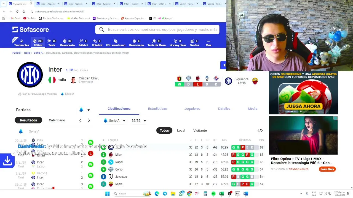The image size is (353, 198).
Task: Open the 25/26 season dropdown
Action: coord(139,120)
